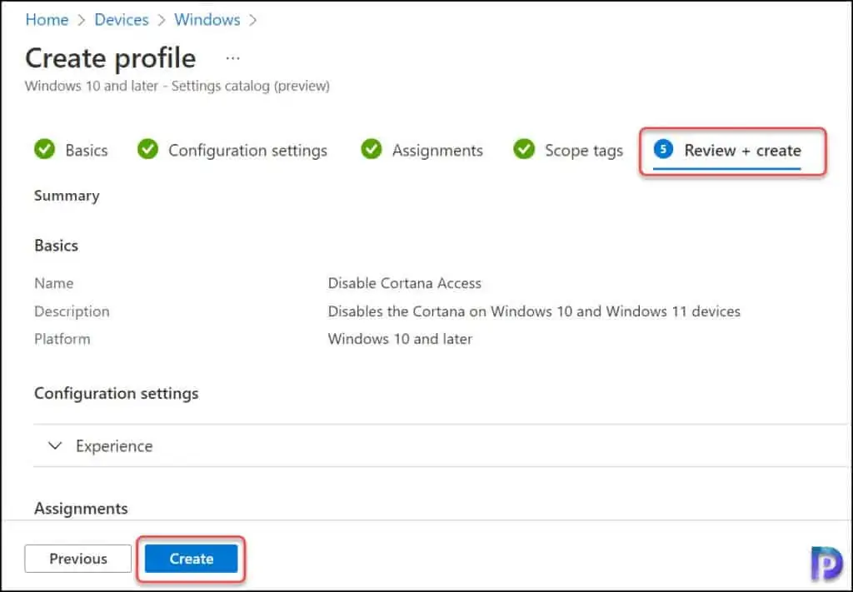Image resolution: width=853 pixels, height=592 pixels.
Task: Click the Create button
Action: [x=191, y=559]
